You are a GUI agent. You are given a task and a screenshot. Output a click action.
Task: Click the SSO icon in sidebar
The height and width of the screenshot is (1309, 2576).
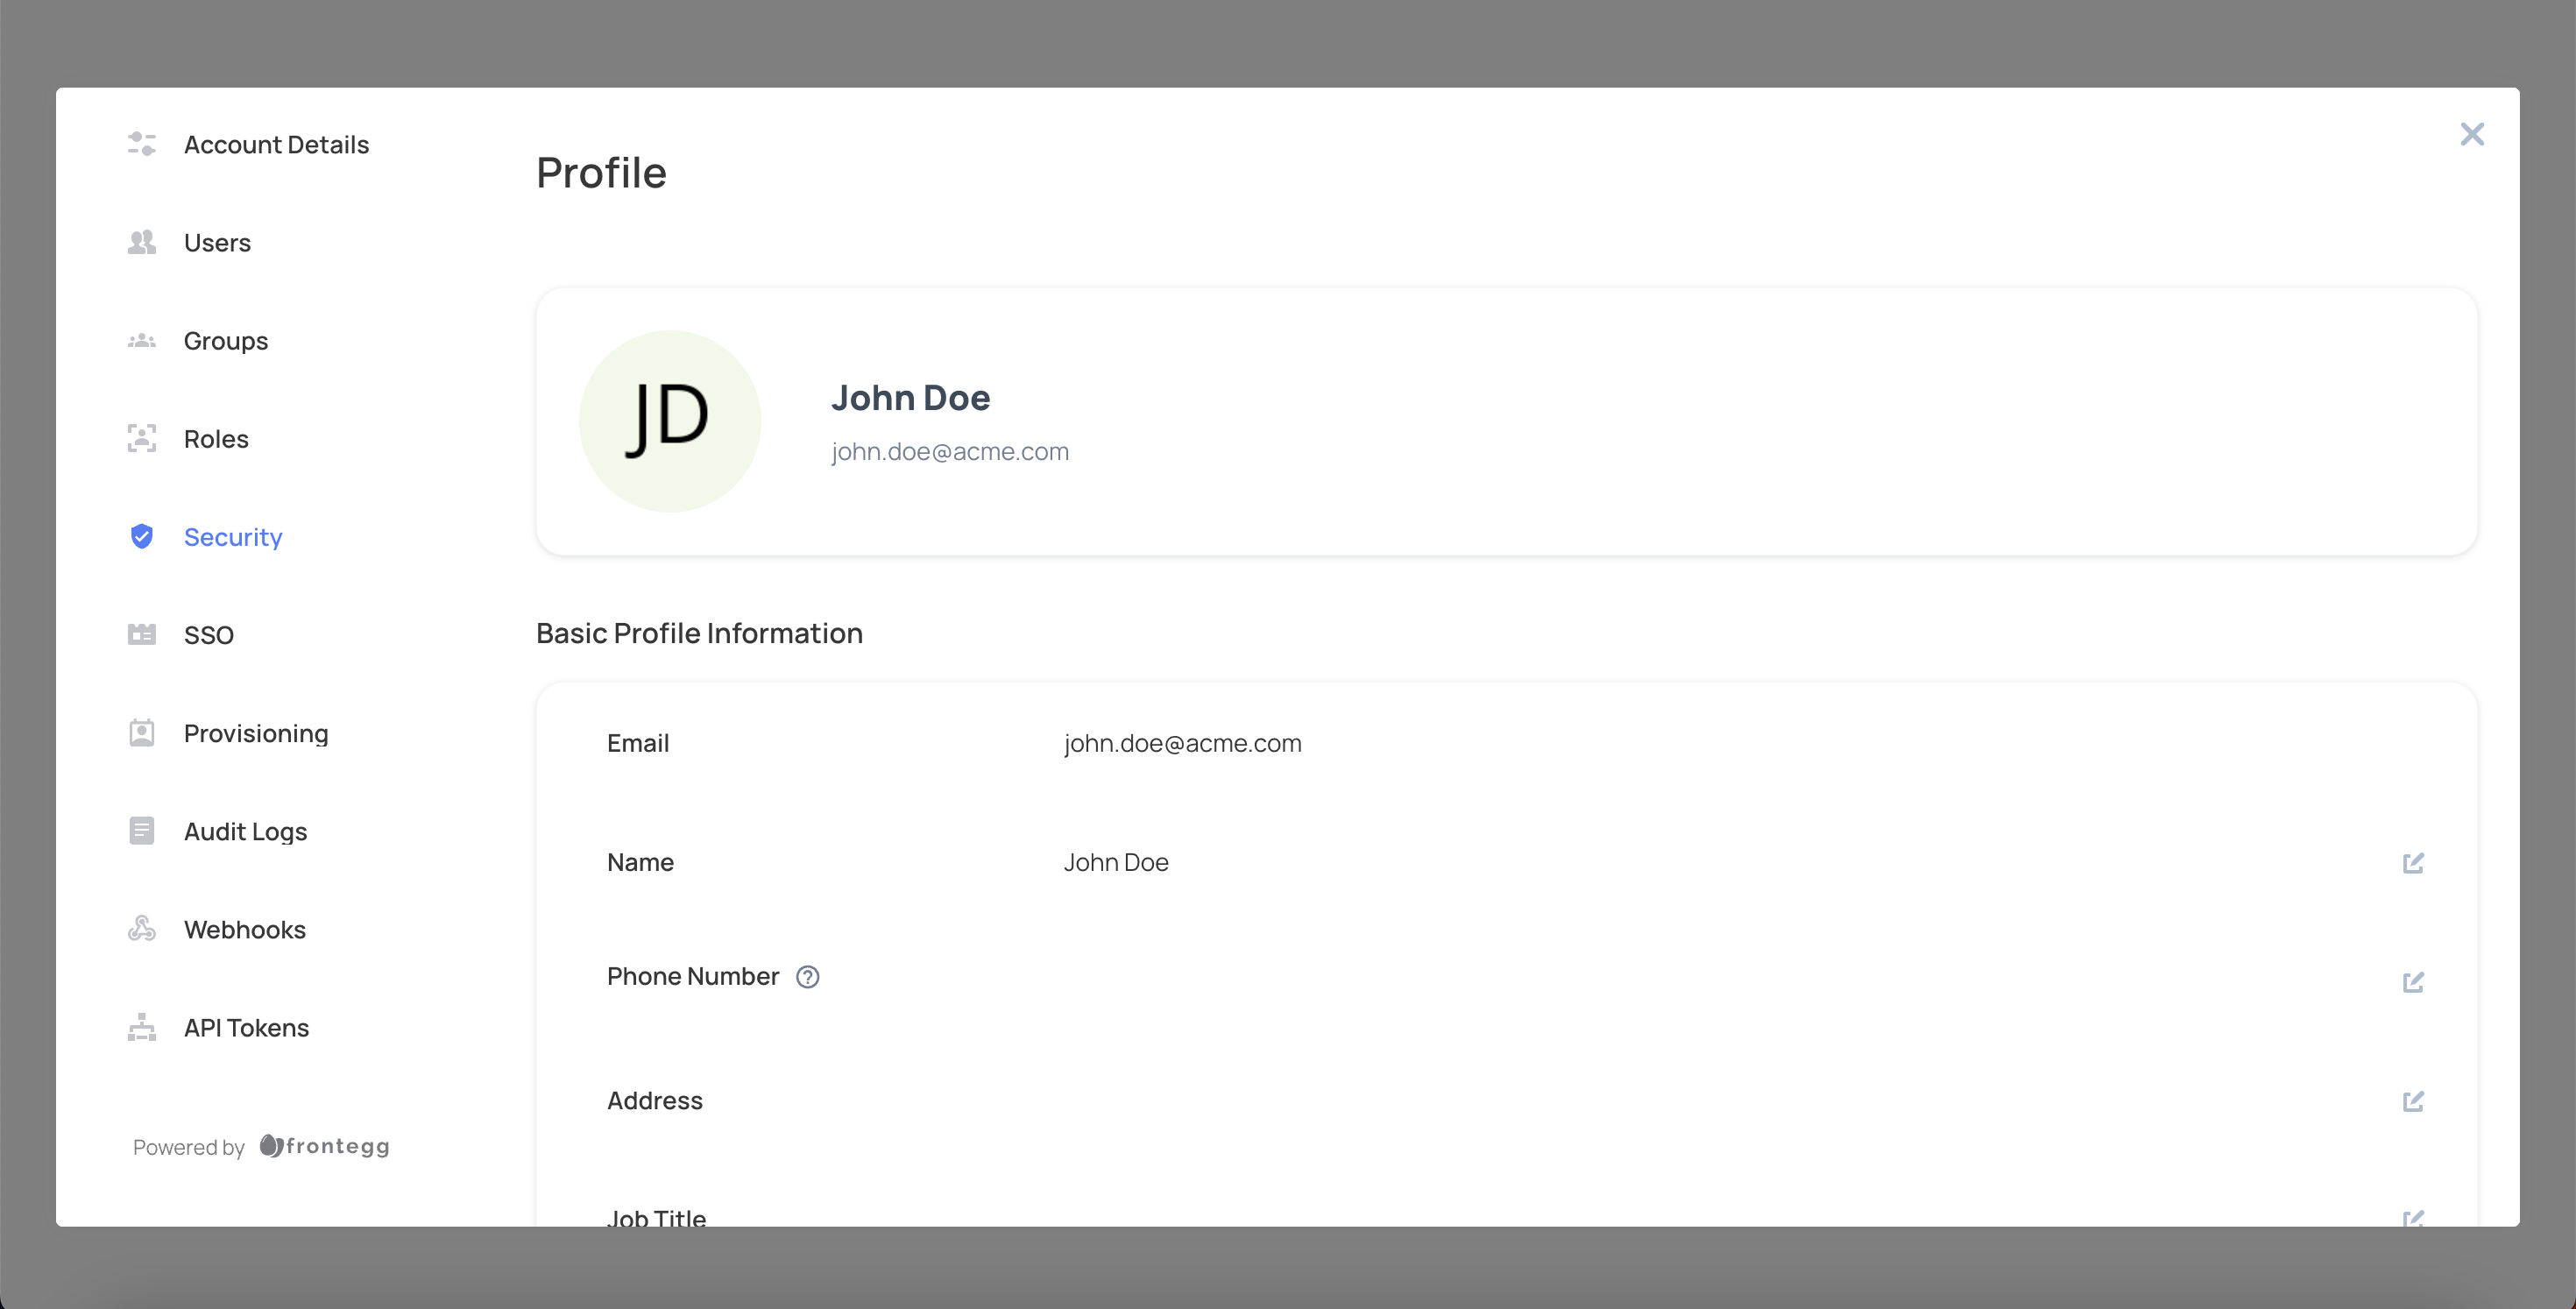pyautogui.click(x=142, y=635)
